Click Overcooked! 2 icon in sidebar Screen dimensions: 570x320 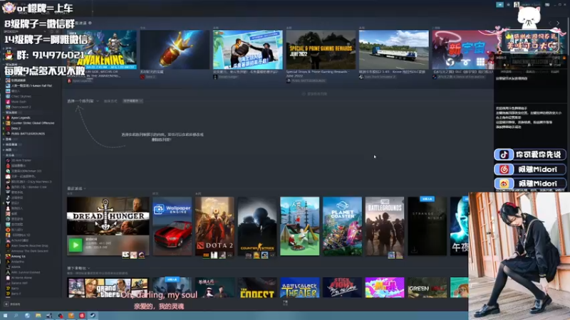8,107
